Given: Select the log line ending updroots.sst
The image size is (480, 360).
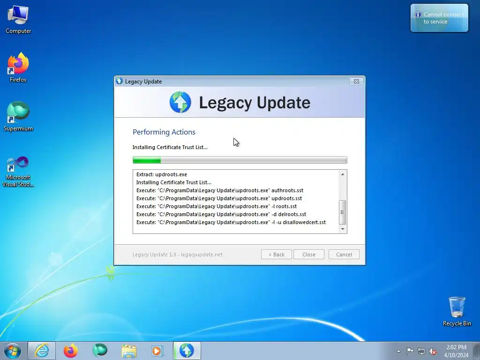Looking at the screenshot, I should (219, 198).
